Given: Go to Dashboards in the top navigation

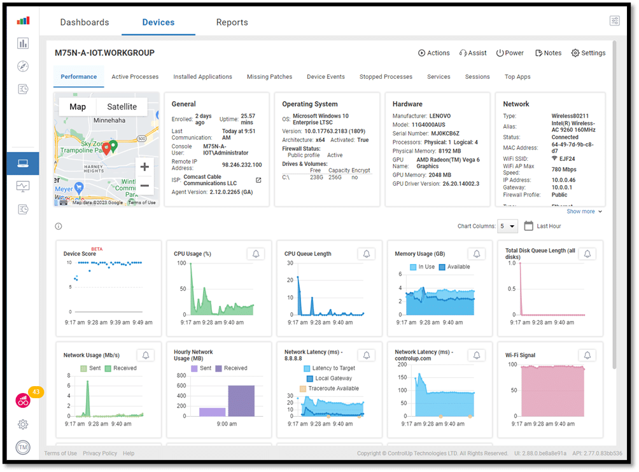Looking at the screenshot, I should pos(85,22).
